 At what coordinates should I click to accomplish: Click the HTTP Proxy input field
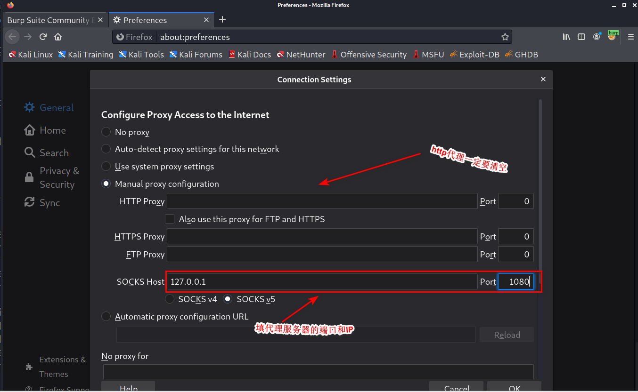[322, 201]
